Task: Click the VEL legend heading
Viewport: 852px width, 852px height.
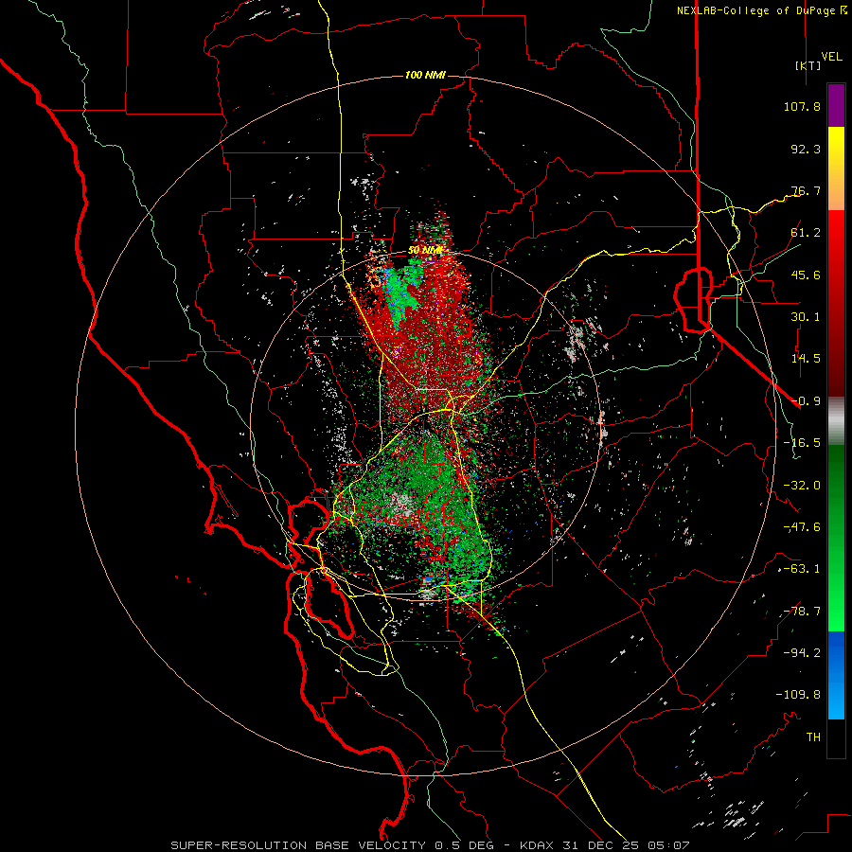Action: coord(831,57)
